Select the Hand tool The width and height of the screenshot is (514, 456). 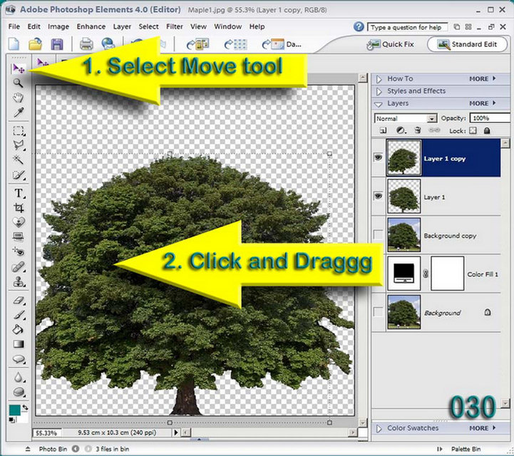[18, 98]
